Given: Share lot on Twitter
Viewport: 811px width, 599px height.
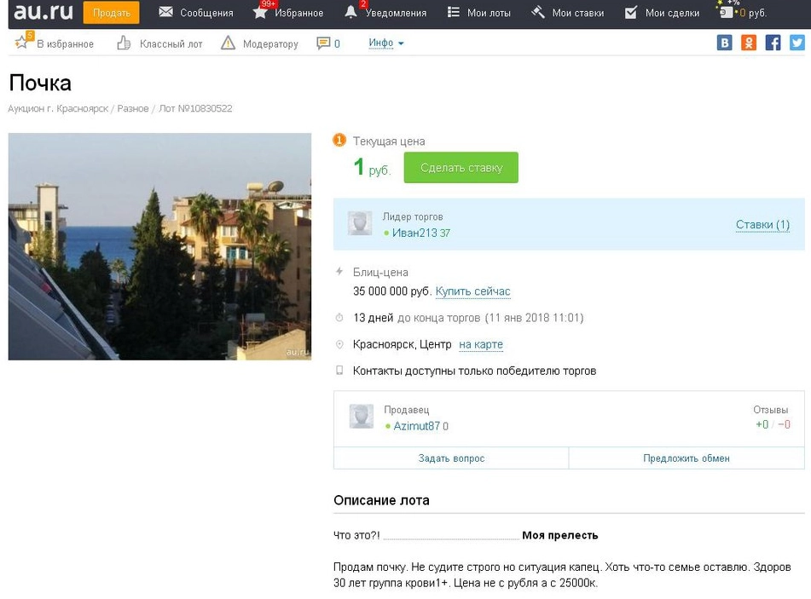Looking at the screenshot, I should click(x=797, y=43).
